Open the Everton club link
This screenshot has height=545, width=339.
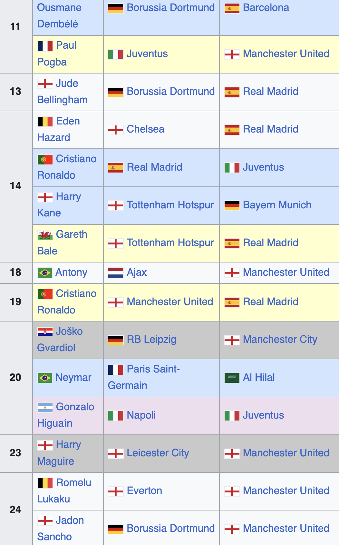click(144, 490)
